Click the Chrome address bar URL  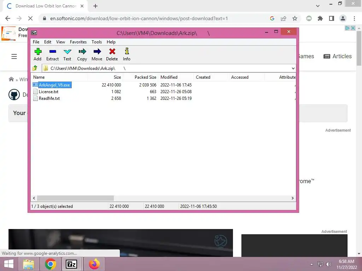click(139, 18)
